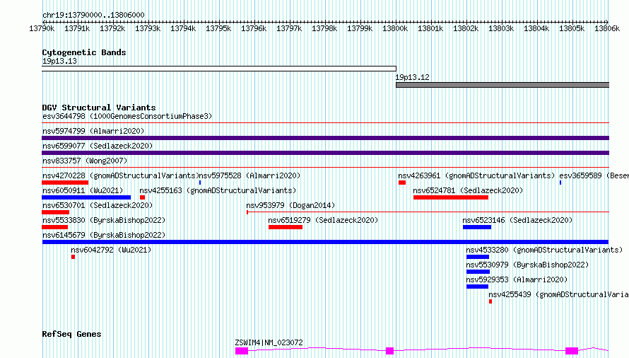Click the 13798k ruler tick label

point(324,28)
